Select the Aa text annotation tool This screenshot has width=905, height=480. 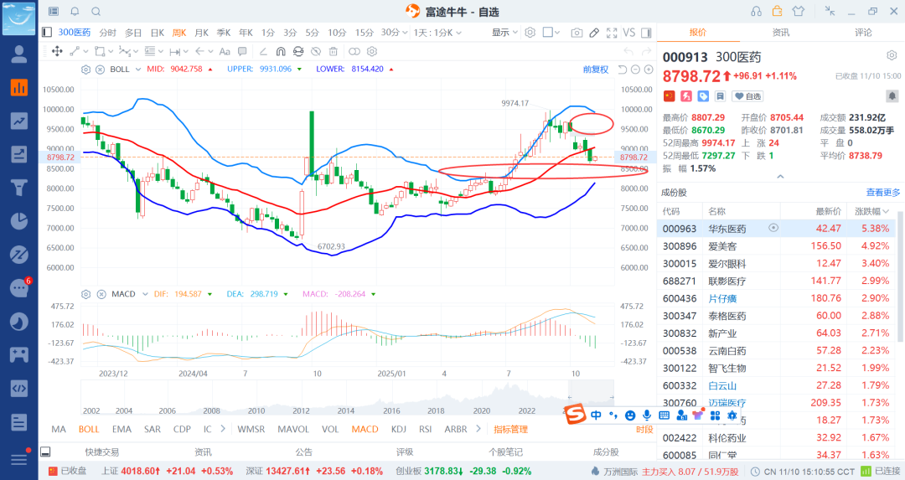[225, 51]
